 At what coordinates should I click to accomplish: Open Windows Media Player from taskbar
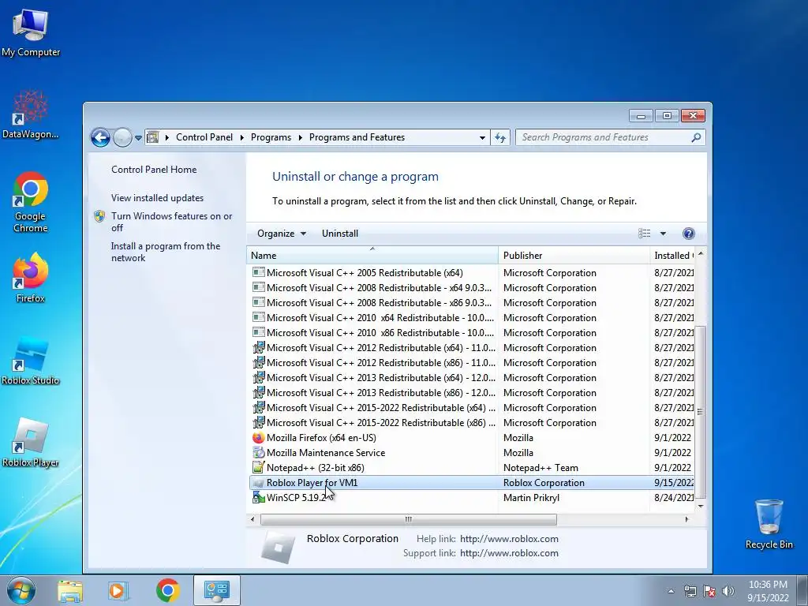pyautogui.click(x=118, y=590)
